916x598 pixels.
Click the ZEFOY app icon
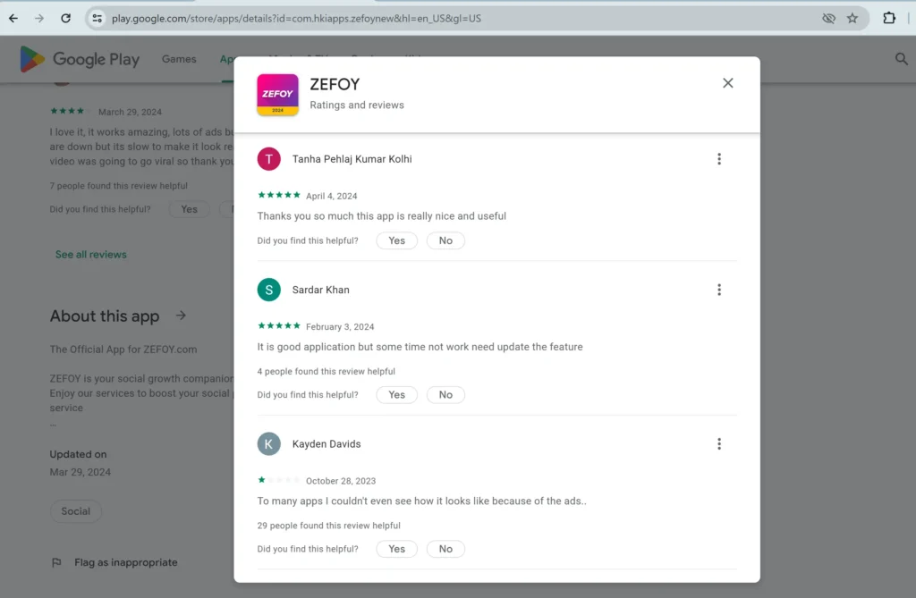click(x=277, y=95)
